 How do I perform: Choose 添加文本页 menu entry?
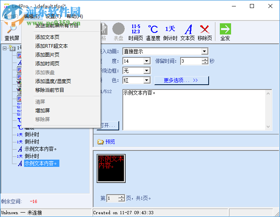click(x=61, y=37)
